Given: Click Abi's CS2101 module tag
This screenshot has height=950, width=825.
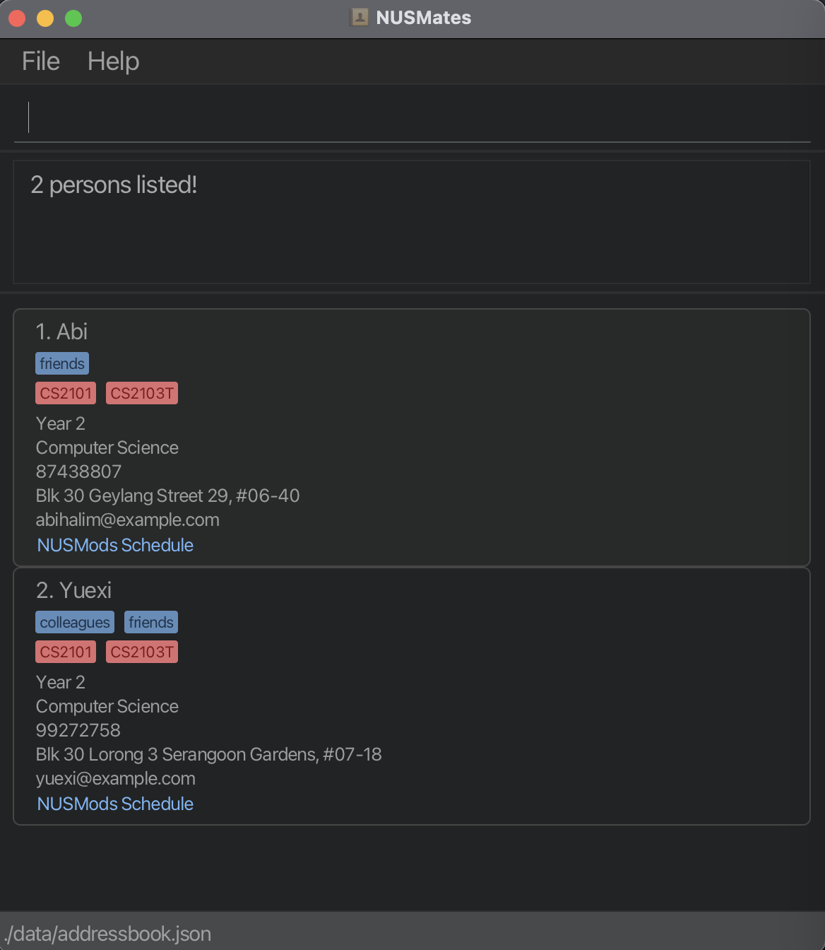Looking at the screenshot, I should click(66, 393).
